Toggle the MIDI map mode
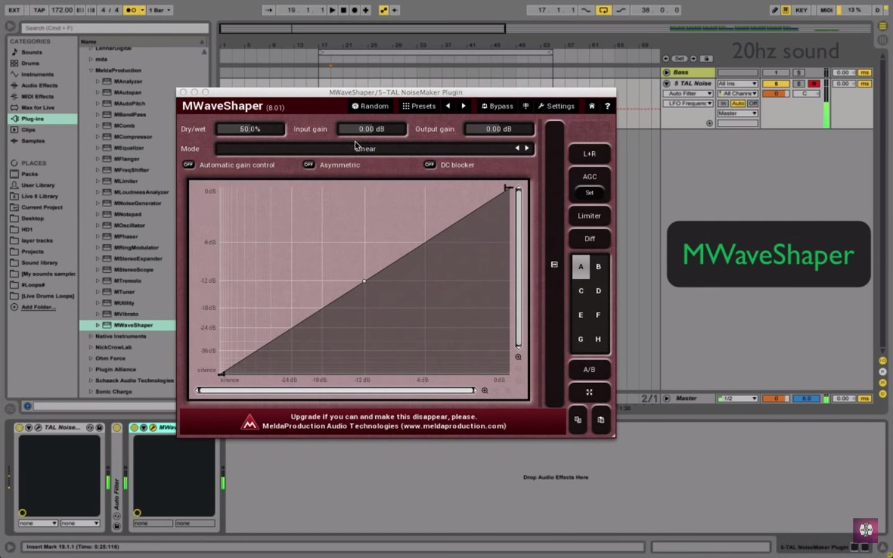The image size is (893, 558). [826, 10]
